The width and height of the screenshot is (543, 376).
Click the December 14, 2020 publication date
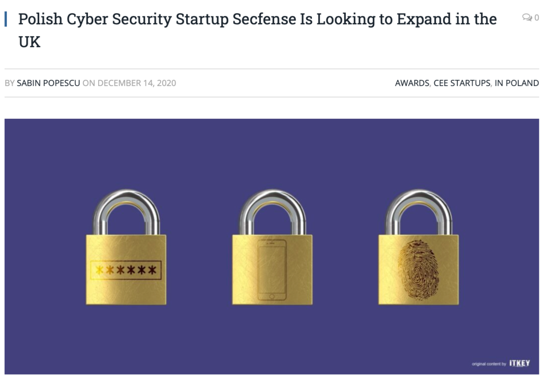pyautogui.click(x=137, y=83)
